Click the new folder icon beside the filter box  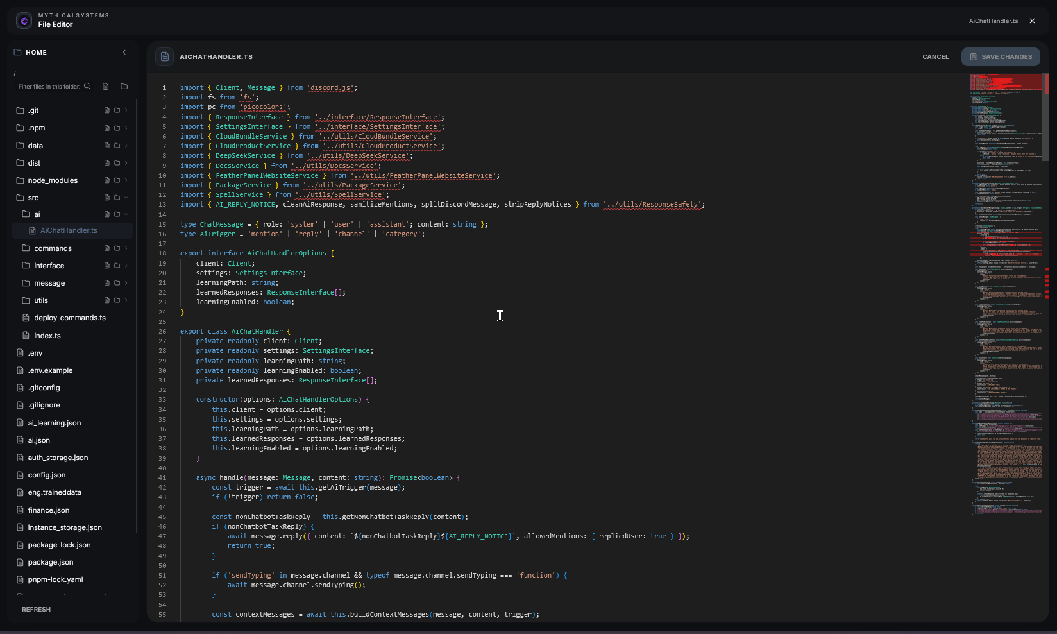(124, 87)
